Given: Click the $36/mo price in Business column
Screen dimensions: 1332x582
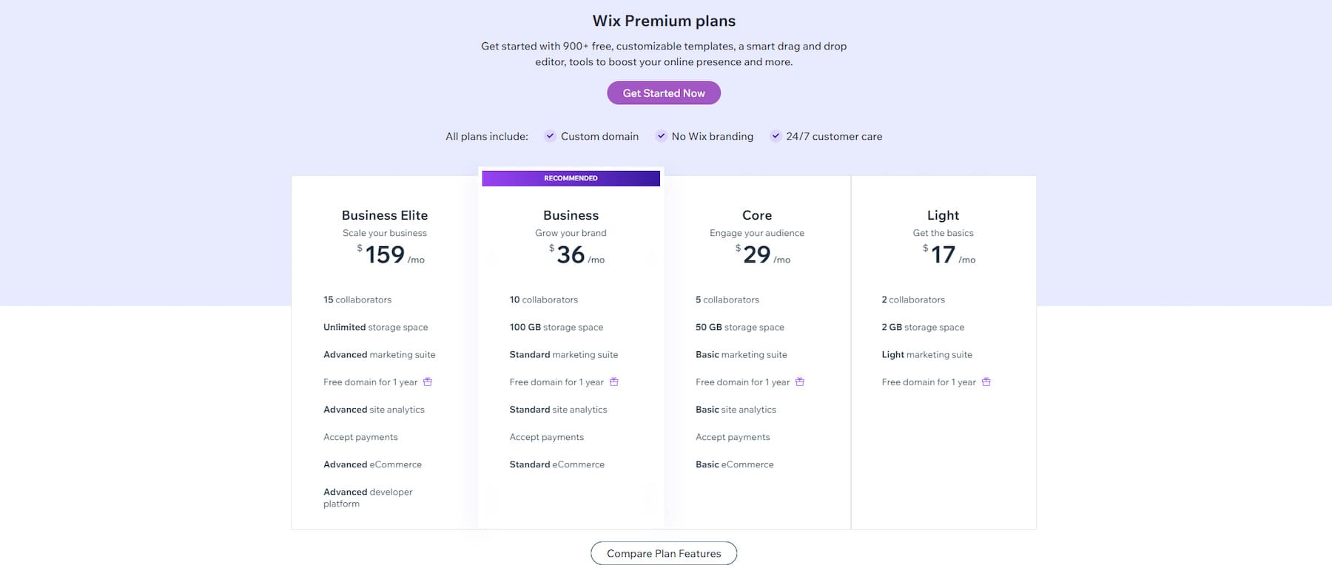Looking at the screenshot, I should (571, 256).
